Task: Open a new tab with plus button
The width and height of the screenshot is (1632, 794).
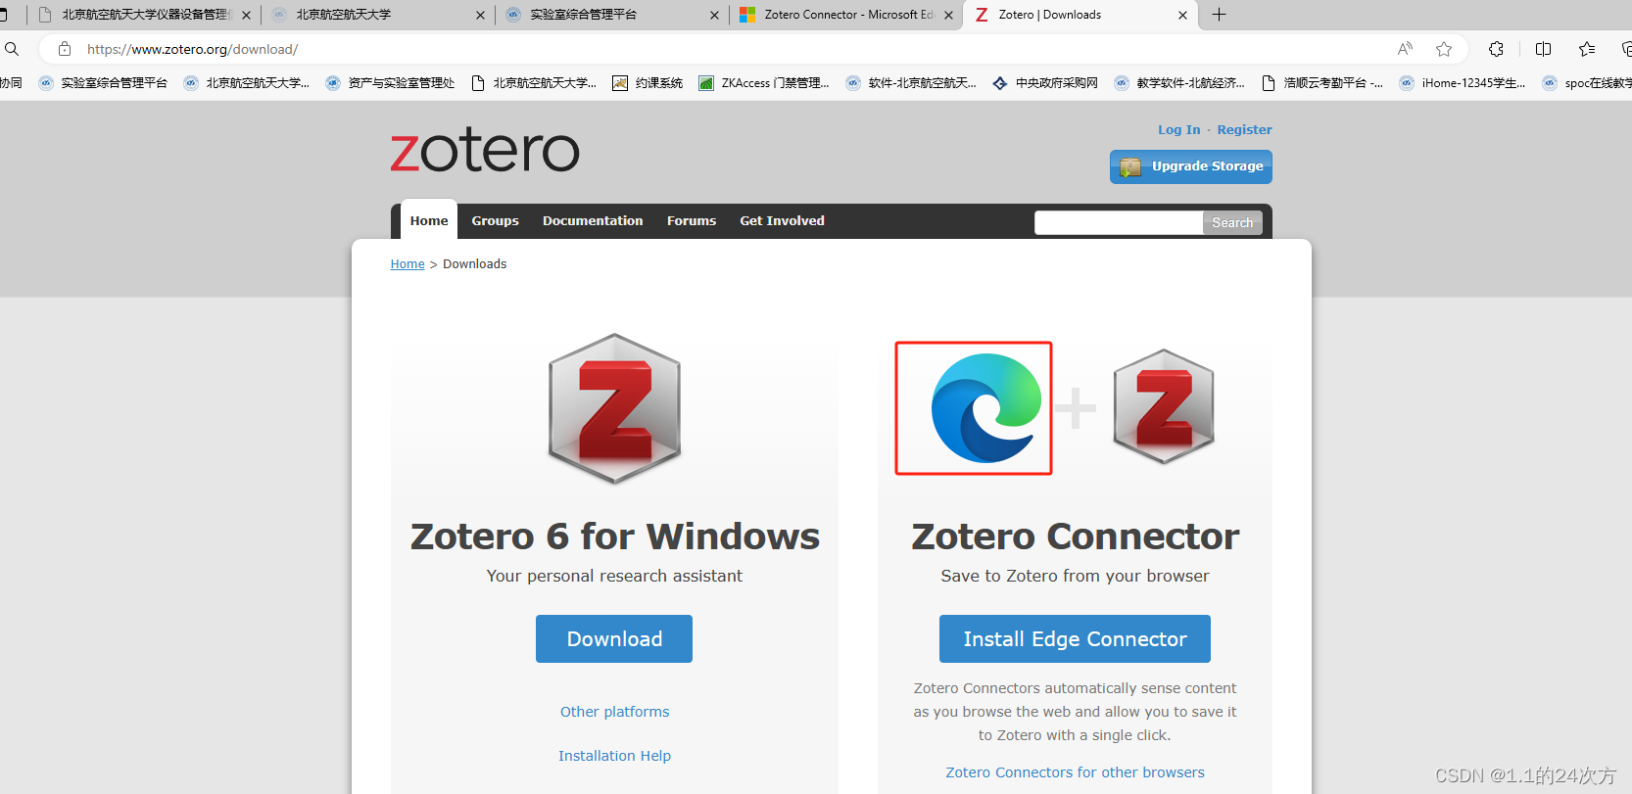Action: coord(1219,15)
